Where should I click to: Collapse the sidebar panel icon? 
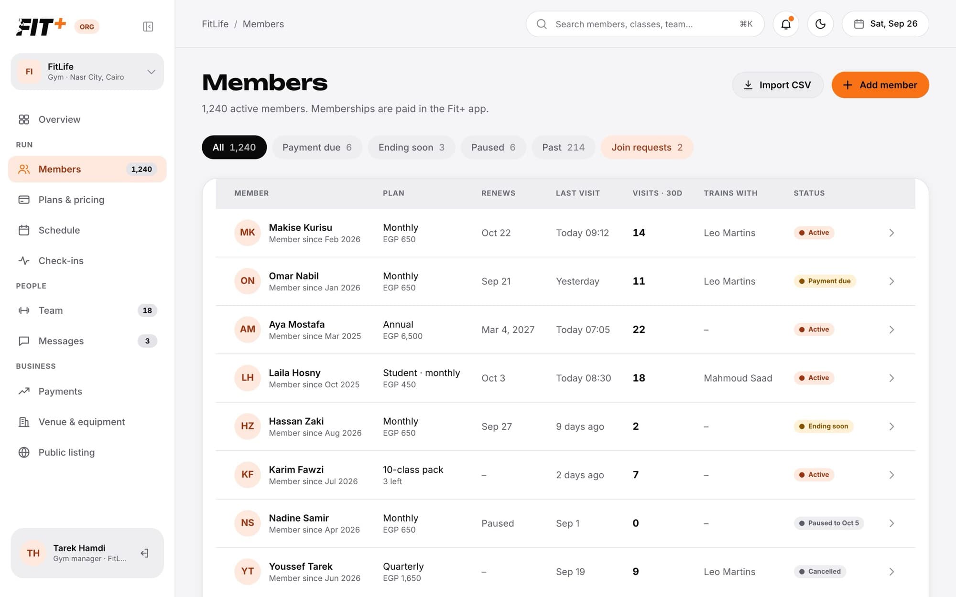(148, 27)
